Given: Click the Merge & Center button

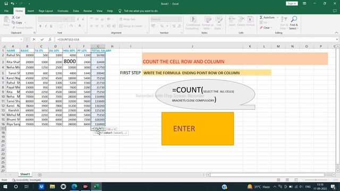Looking at the screenshot, I should [131, 26].
